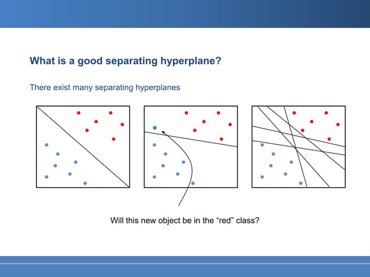Screen dimensions: 370x277
Task: Click the blue footer bar at bottom
Action: (185, 267)
